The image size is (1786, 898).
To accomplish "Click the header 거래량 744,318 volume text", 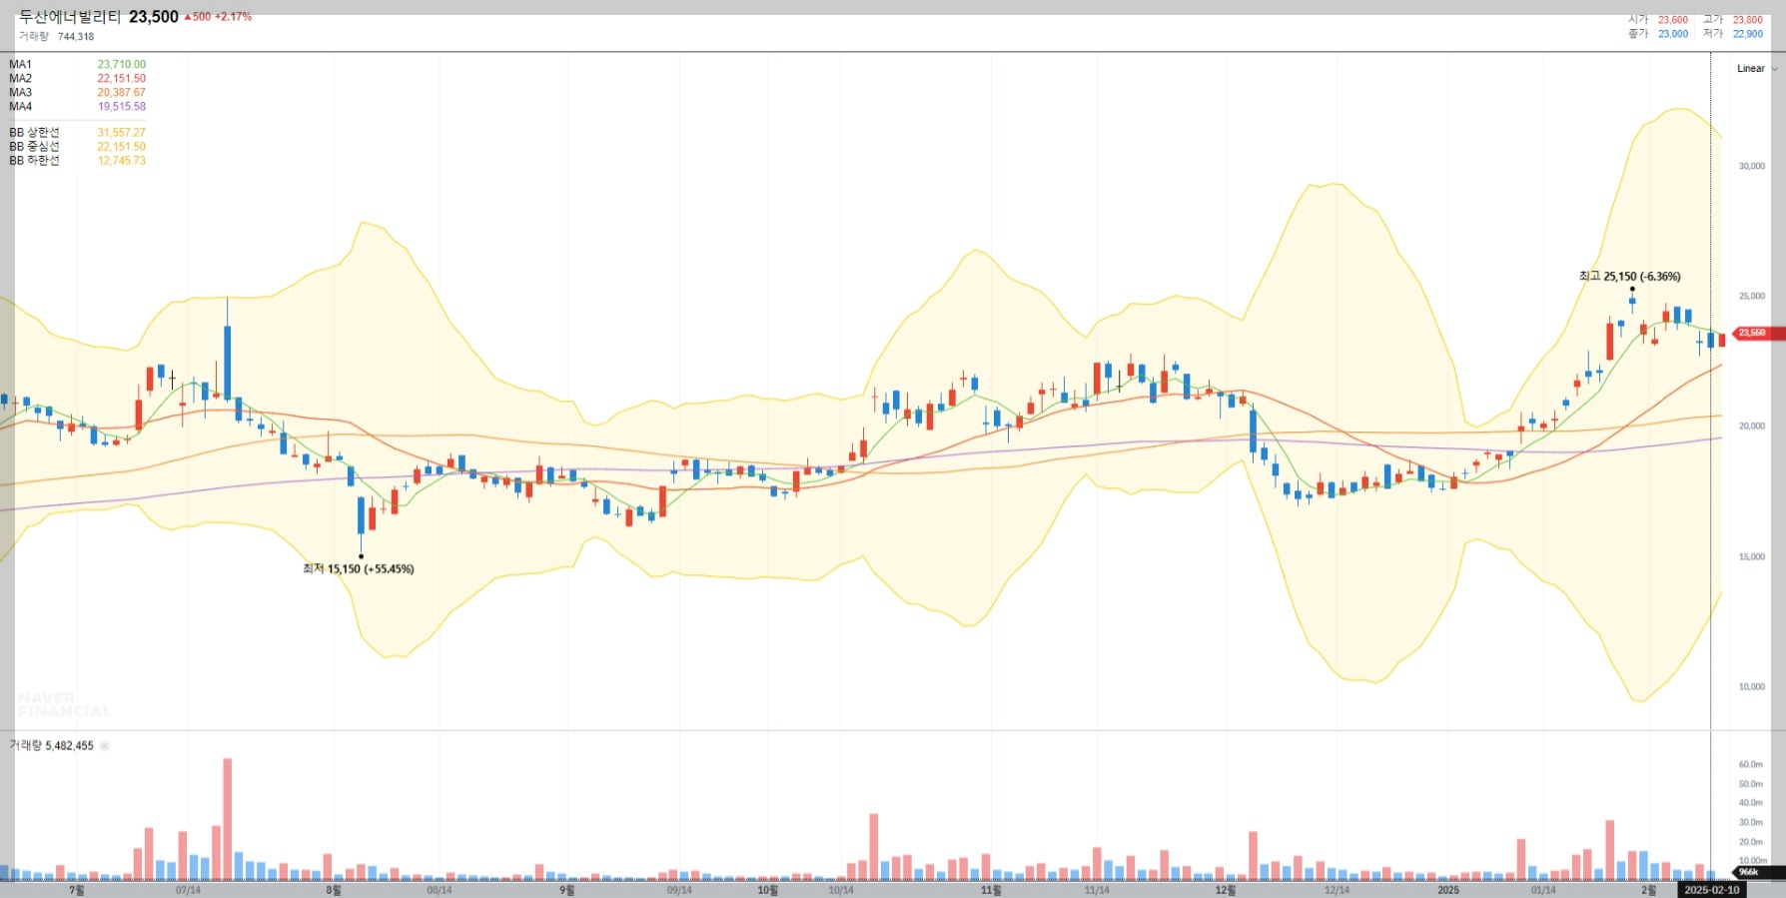I will click(56, 37).
